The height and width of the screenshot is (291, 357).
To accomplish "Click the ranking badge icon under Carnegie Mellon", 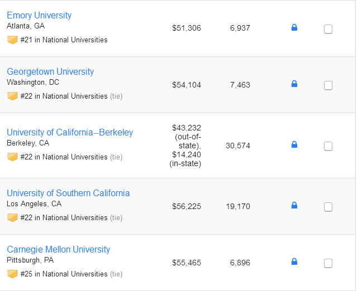I will pyautogui.click(x=12, y=274).
